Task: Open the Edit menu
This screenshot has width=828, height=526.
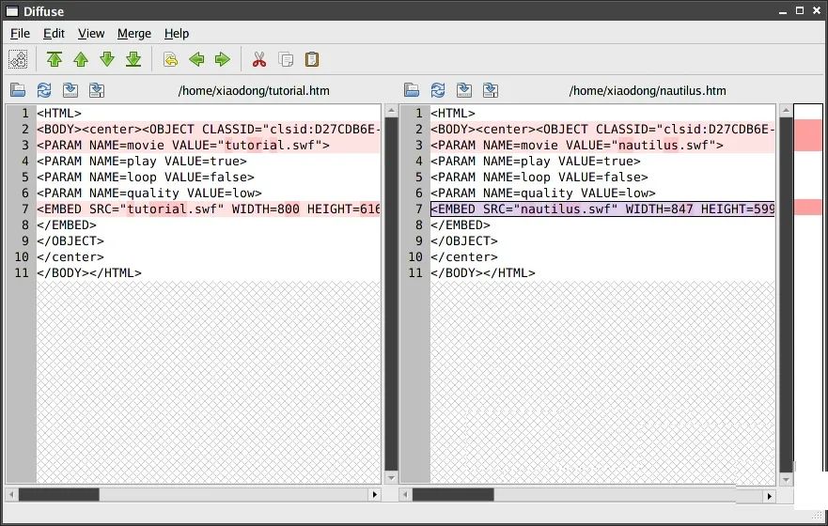Action: [x=54, y=33]
